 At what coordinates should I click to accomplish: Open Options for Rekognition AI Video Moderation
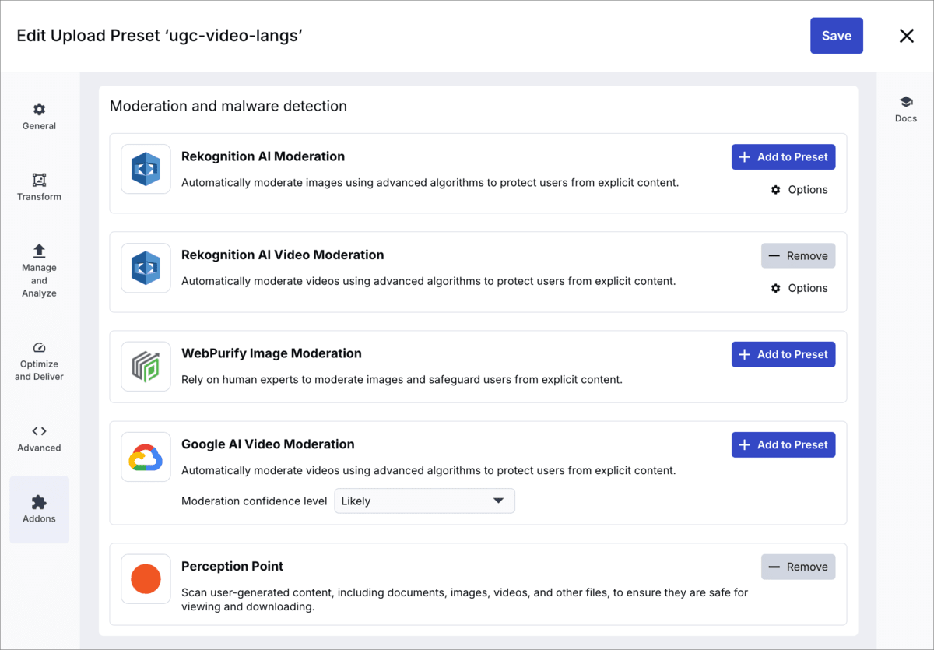[799, 288]
